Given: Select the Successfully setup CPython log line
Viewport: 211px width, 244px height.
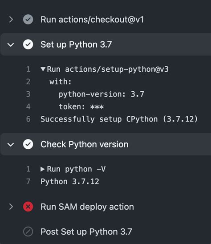Looking at the screenshot, I should (x=119, y=119).
